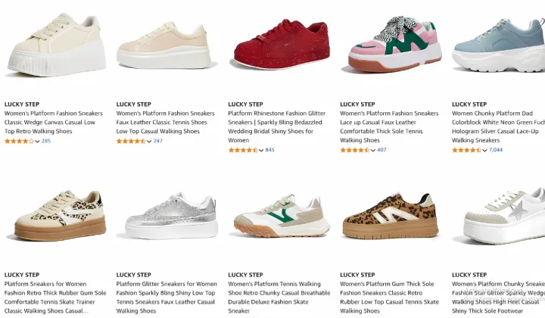Open the red rhinestone glitter sneaker image

tap(281, 45)
